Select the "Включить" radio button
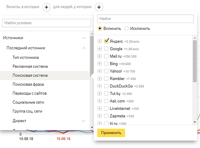This screenshot has height=148, width=200. (100, 29)
